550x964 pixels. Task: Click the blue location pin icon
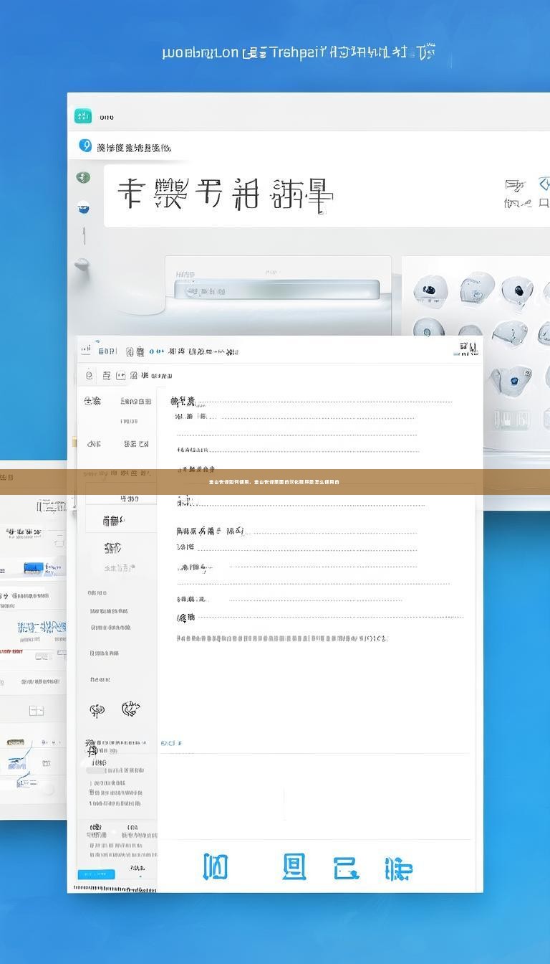pyautogui.click(x=85, y=146)
